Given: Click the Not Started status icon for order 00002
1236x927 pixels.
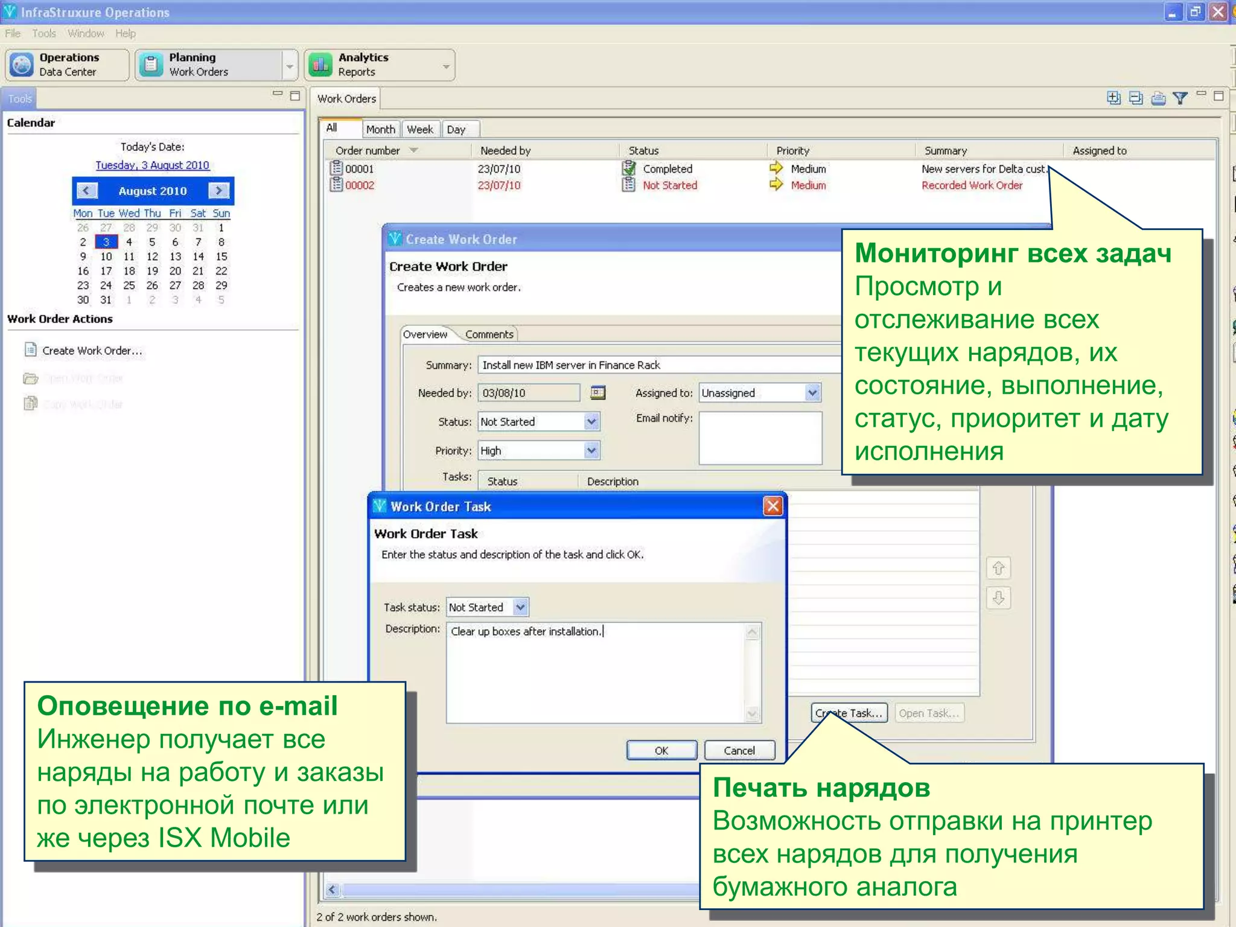Looking at the screenshot, I should point(629,185).
